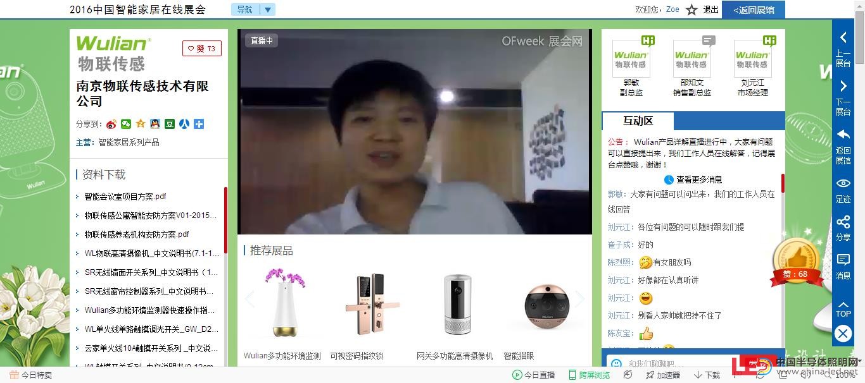865x383 pixels.
Task: Open SR无线墙面开关系列_中文说明书
Action: point(151,272)
